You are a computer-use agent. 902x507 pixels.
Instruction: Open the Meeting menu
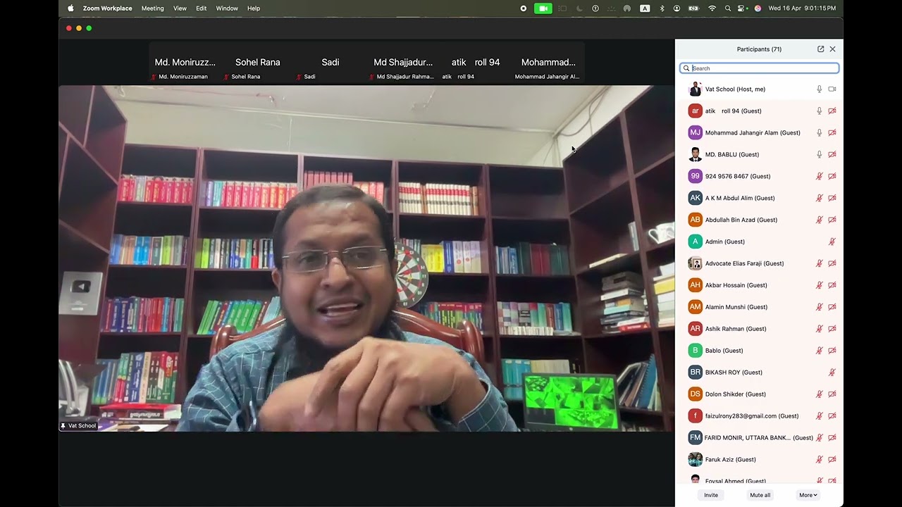(152, 8)
